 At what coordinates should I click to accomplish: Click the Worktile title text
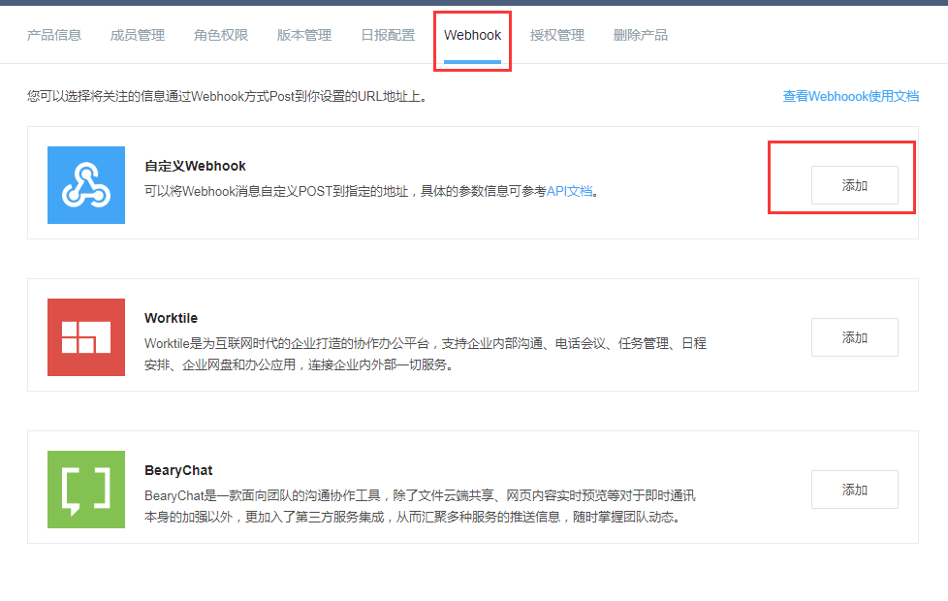click(x=173, y=316)
